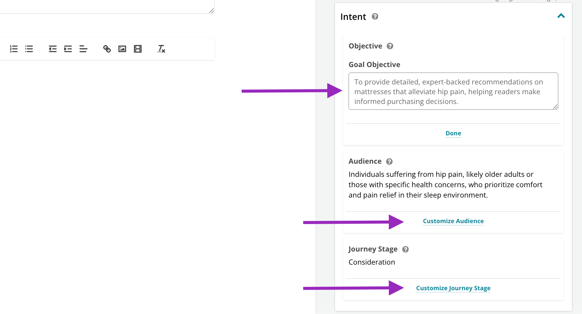Insert a hyperlink

tap(107, 49)
